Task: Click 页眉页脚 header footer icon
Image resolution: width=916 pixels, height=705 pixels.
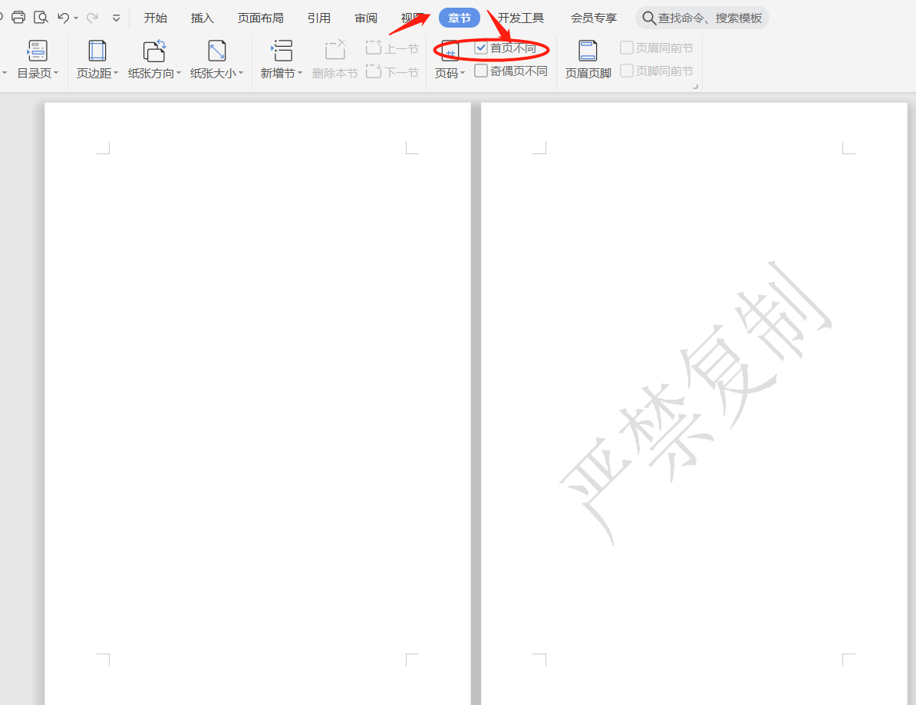Action: click(x=588, y=51)
